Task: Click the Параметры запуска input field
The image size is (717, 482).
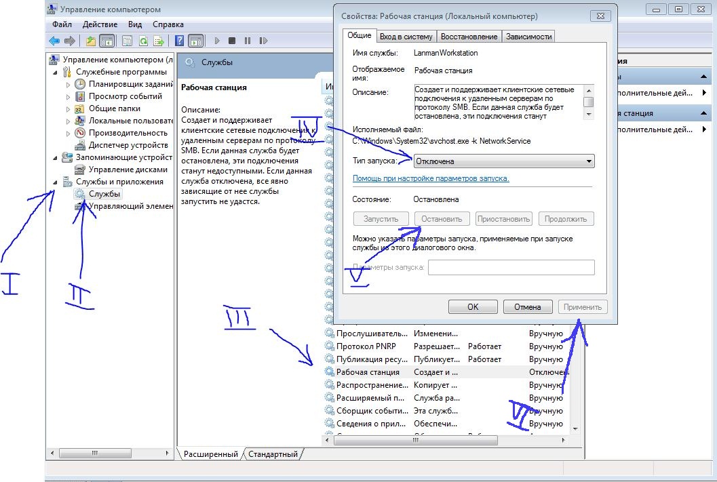Action: point(511,267)
